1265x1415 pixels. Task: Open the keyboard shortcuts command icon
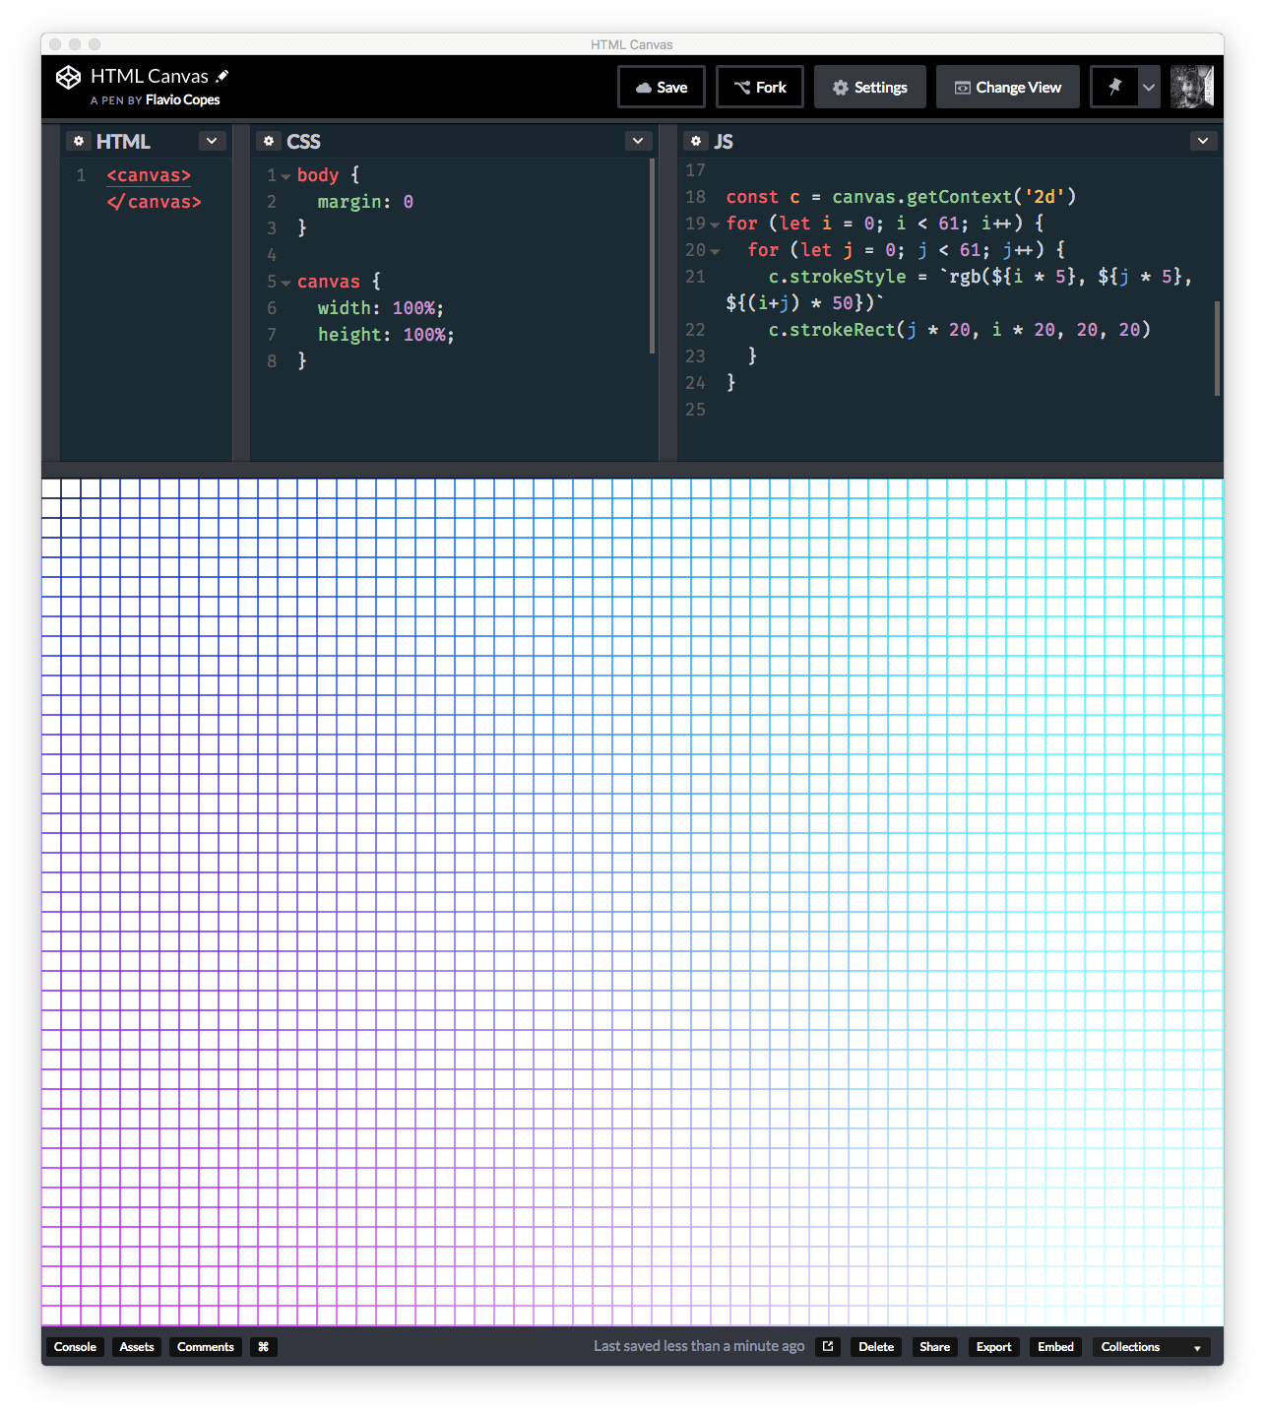263,1347
